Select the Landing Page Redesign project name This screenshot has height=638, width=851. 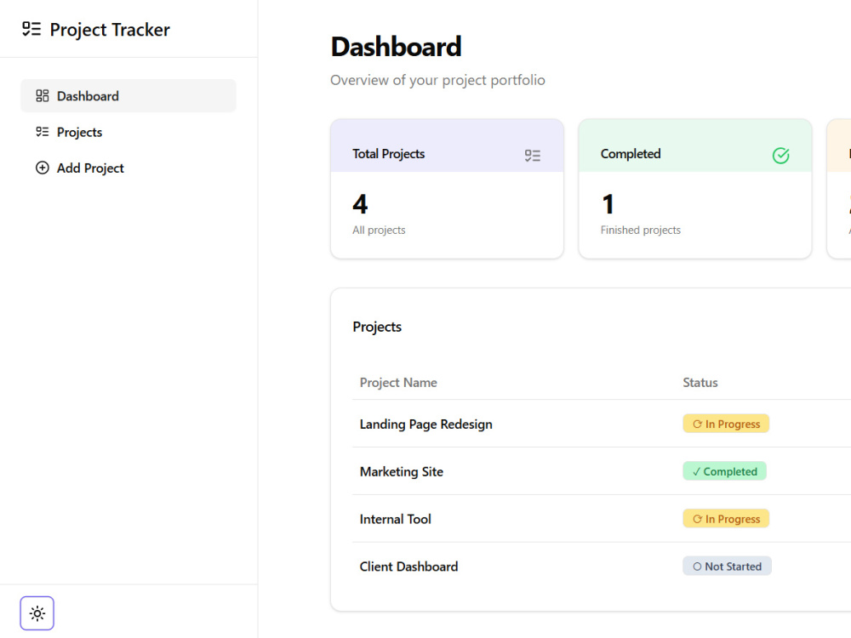point(426,424)
